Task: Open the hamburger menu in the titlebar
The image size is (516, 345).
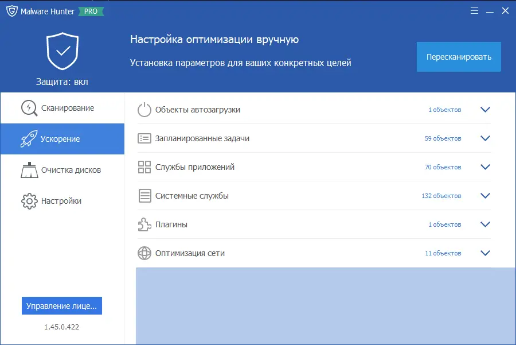Action: pos(474,10)
